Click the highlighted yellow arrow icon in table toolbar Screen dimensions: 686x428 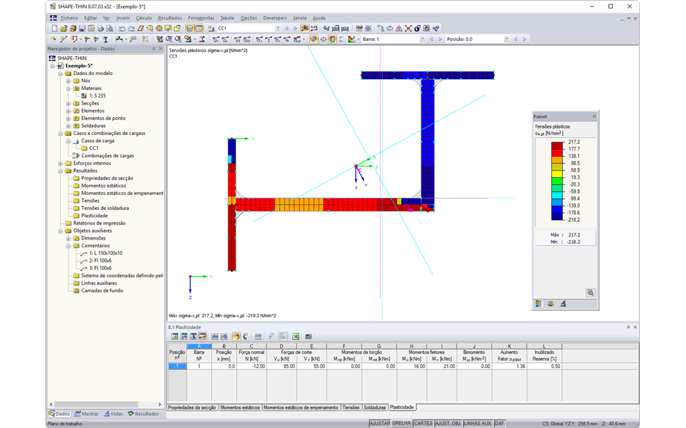236,336
